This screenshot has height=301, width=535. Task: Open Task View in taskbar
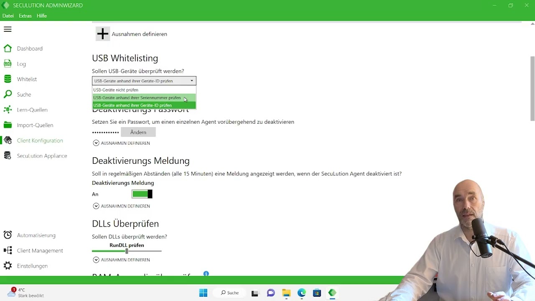(x=255, y=293)
